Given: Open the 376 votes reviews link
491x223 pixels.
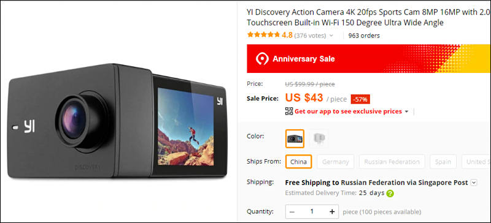Looking at the screenshot, I should pyautogui.click(x=310, y=36).
